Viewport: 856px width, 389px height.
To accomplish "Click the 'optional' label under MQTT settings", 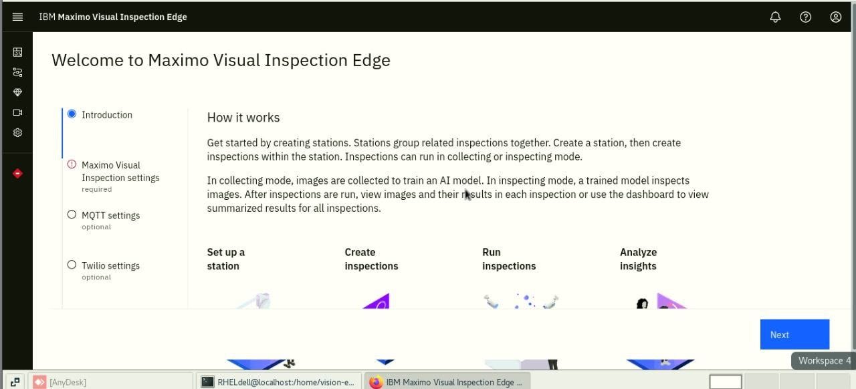I will click(96, 227).
